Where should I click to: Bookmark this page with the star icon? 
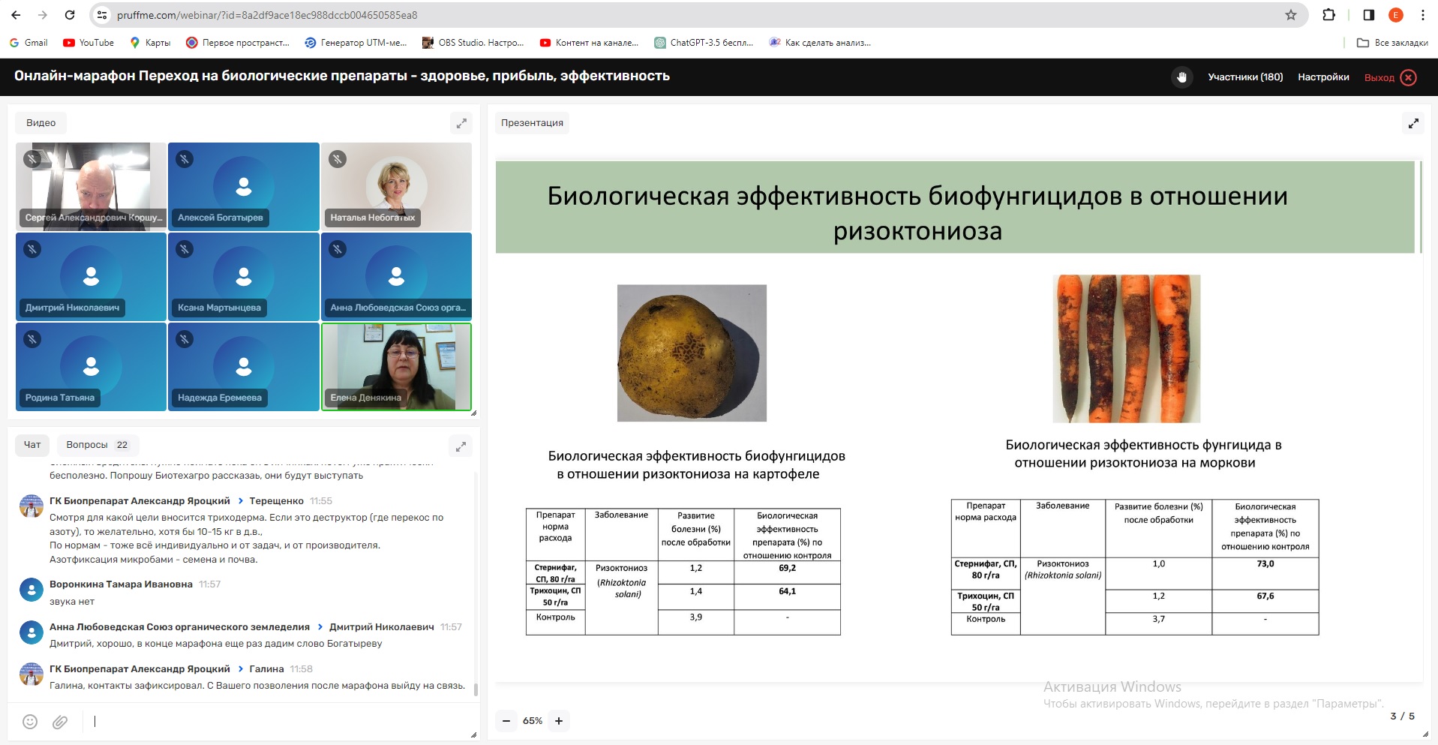tap(1291, 15)
